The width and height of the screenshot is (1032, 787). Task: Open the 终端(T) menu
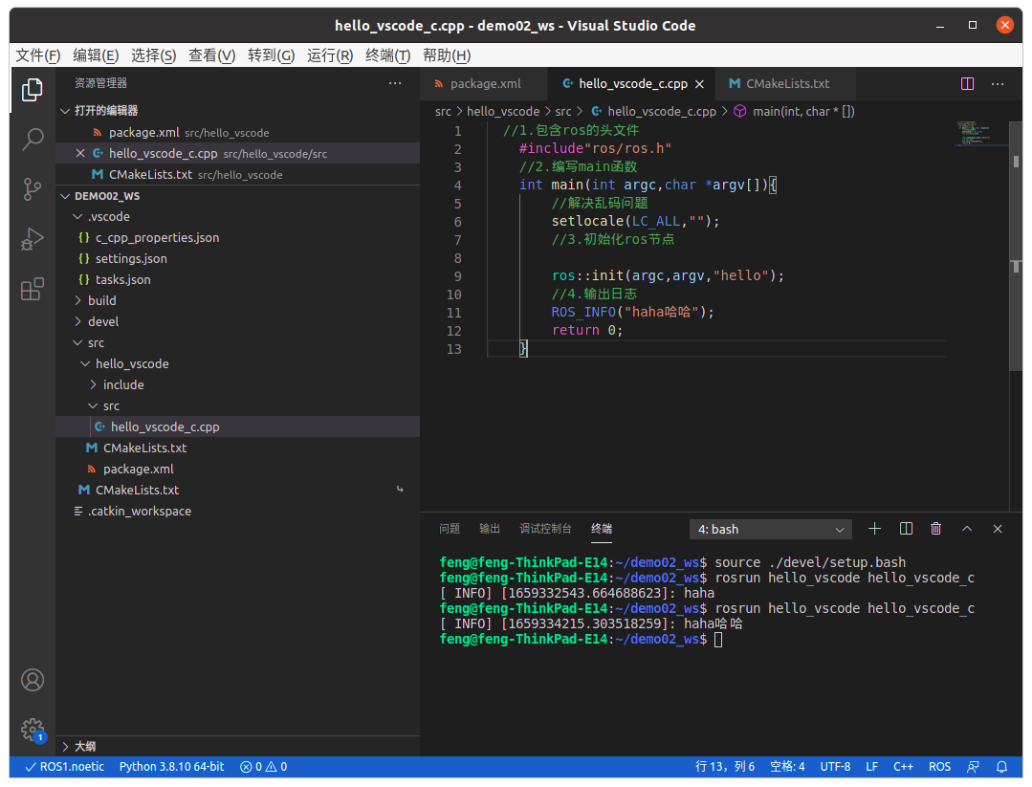point(387,55)
